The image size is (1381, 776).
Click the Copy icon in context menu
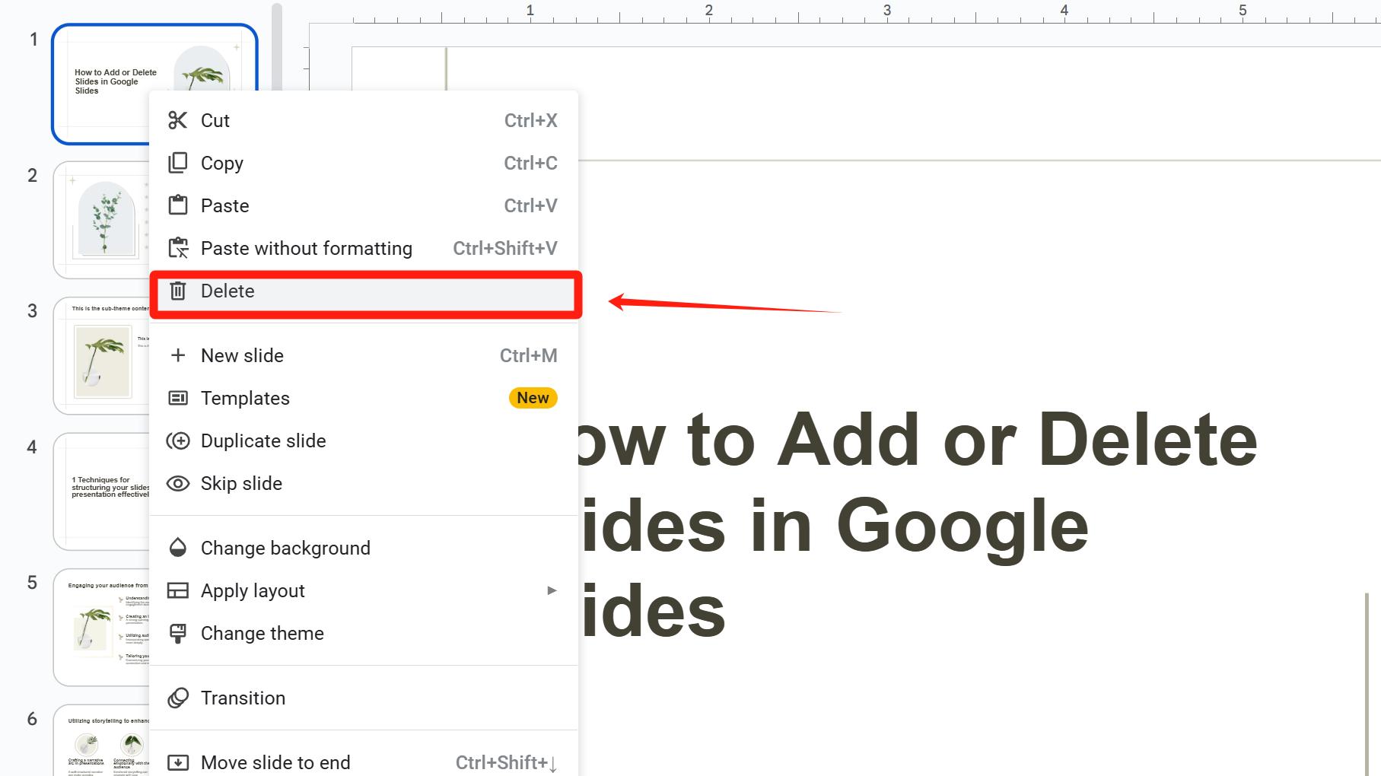(177, 163)
